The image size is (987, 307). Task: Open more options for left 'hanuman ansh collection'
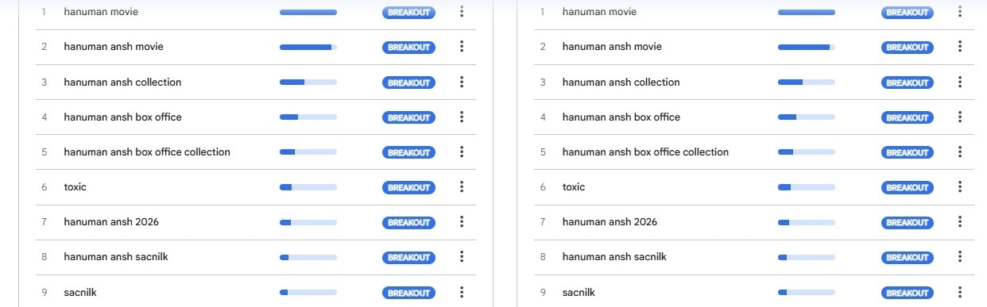coord(462,82)
